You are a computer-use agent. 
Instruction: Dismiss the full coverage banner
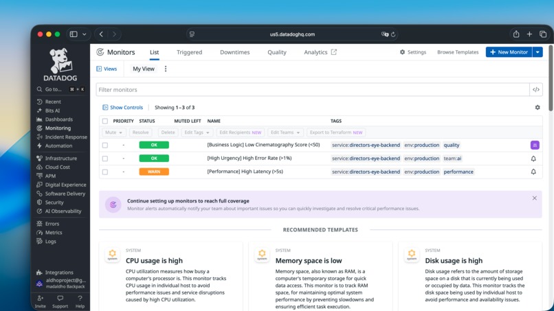click(534, 198)
